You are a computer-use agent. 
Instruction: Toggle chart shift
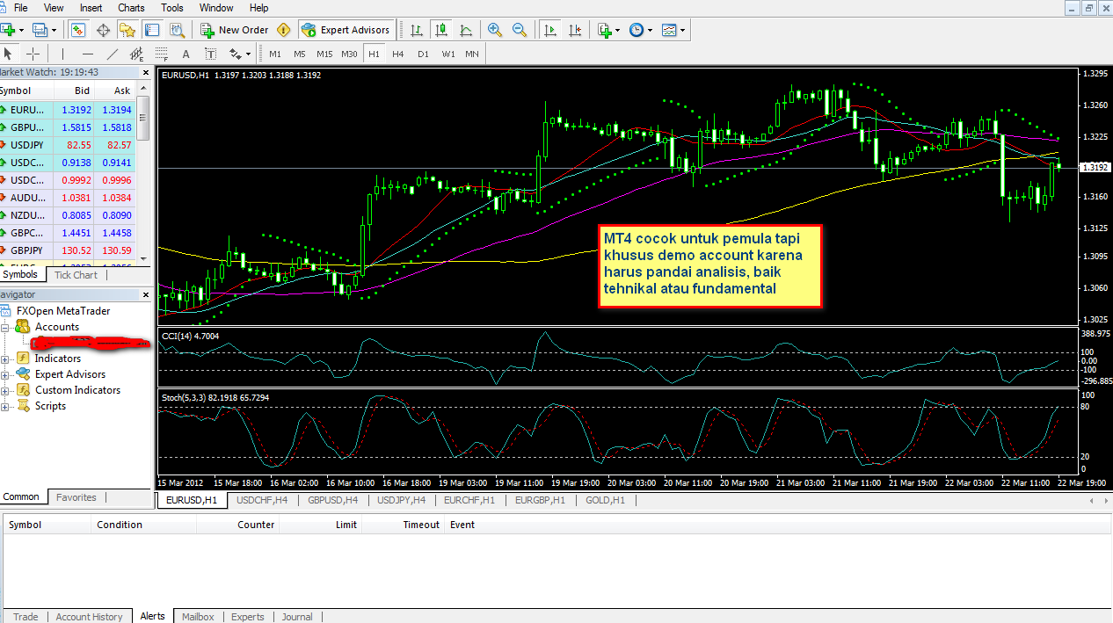pos(574,30)
